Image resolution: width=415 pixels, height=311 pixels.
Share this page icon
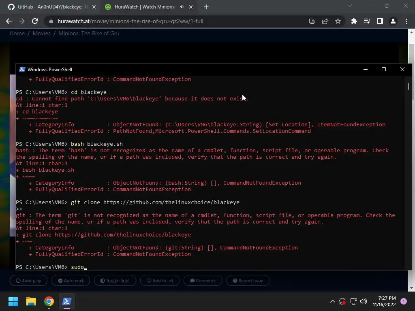click(325, 21)
